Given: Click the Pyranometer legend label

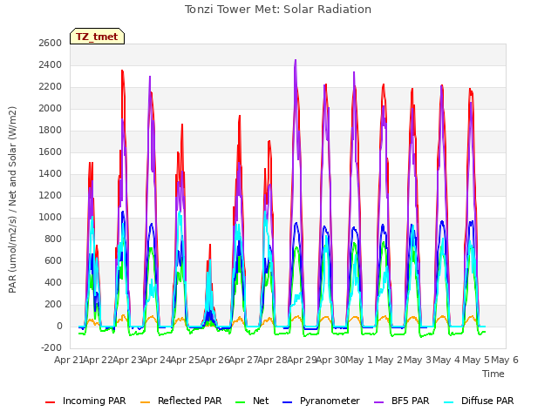Looking at the screenshot, I should (x=330, y=401).
